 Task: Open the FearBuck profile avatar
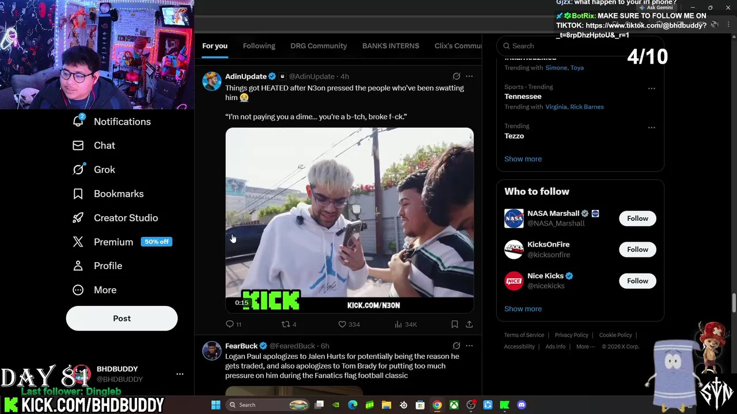click(211, 351)
